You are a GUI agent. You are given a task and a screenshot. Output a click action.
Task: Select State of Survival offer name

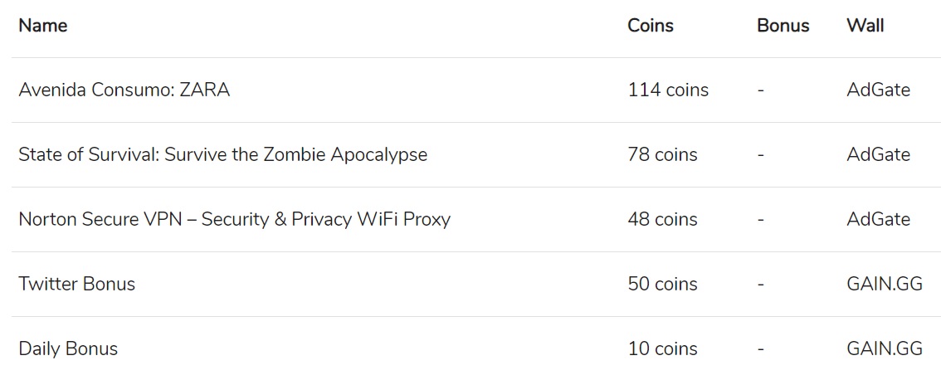click(x=222, y=155)
